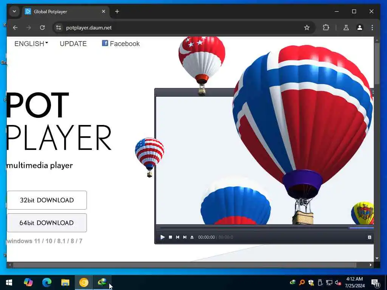Click the eject/open file icon in the player preview
The width and height of the screenshot is (387, 290).
(x=192, y=237)
